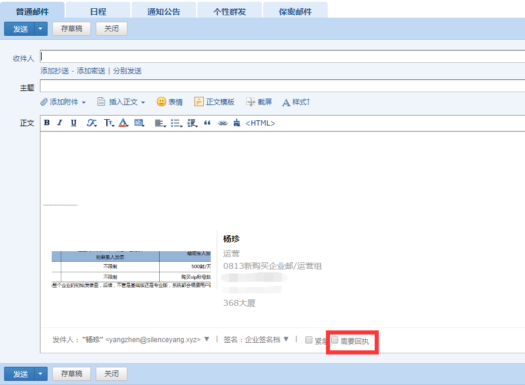Image resolution: width=525 pixels, height=385 pixels.
Task: Open the font color picker
Action: (x=123, y=123)
